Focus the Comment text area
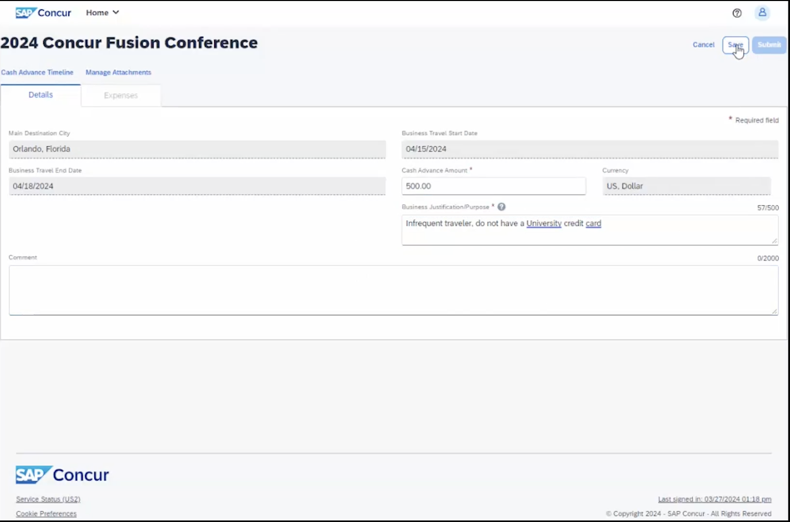The height and width of the screenshot is (522, 790). click(x=393, y=290)
